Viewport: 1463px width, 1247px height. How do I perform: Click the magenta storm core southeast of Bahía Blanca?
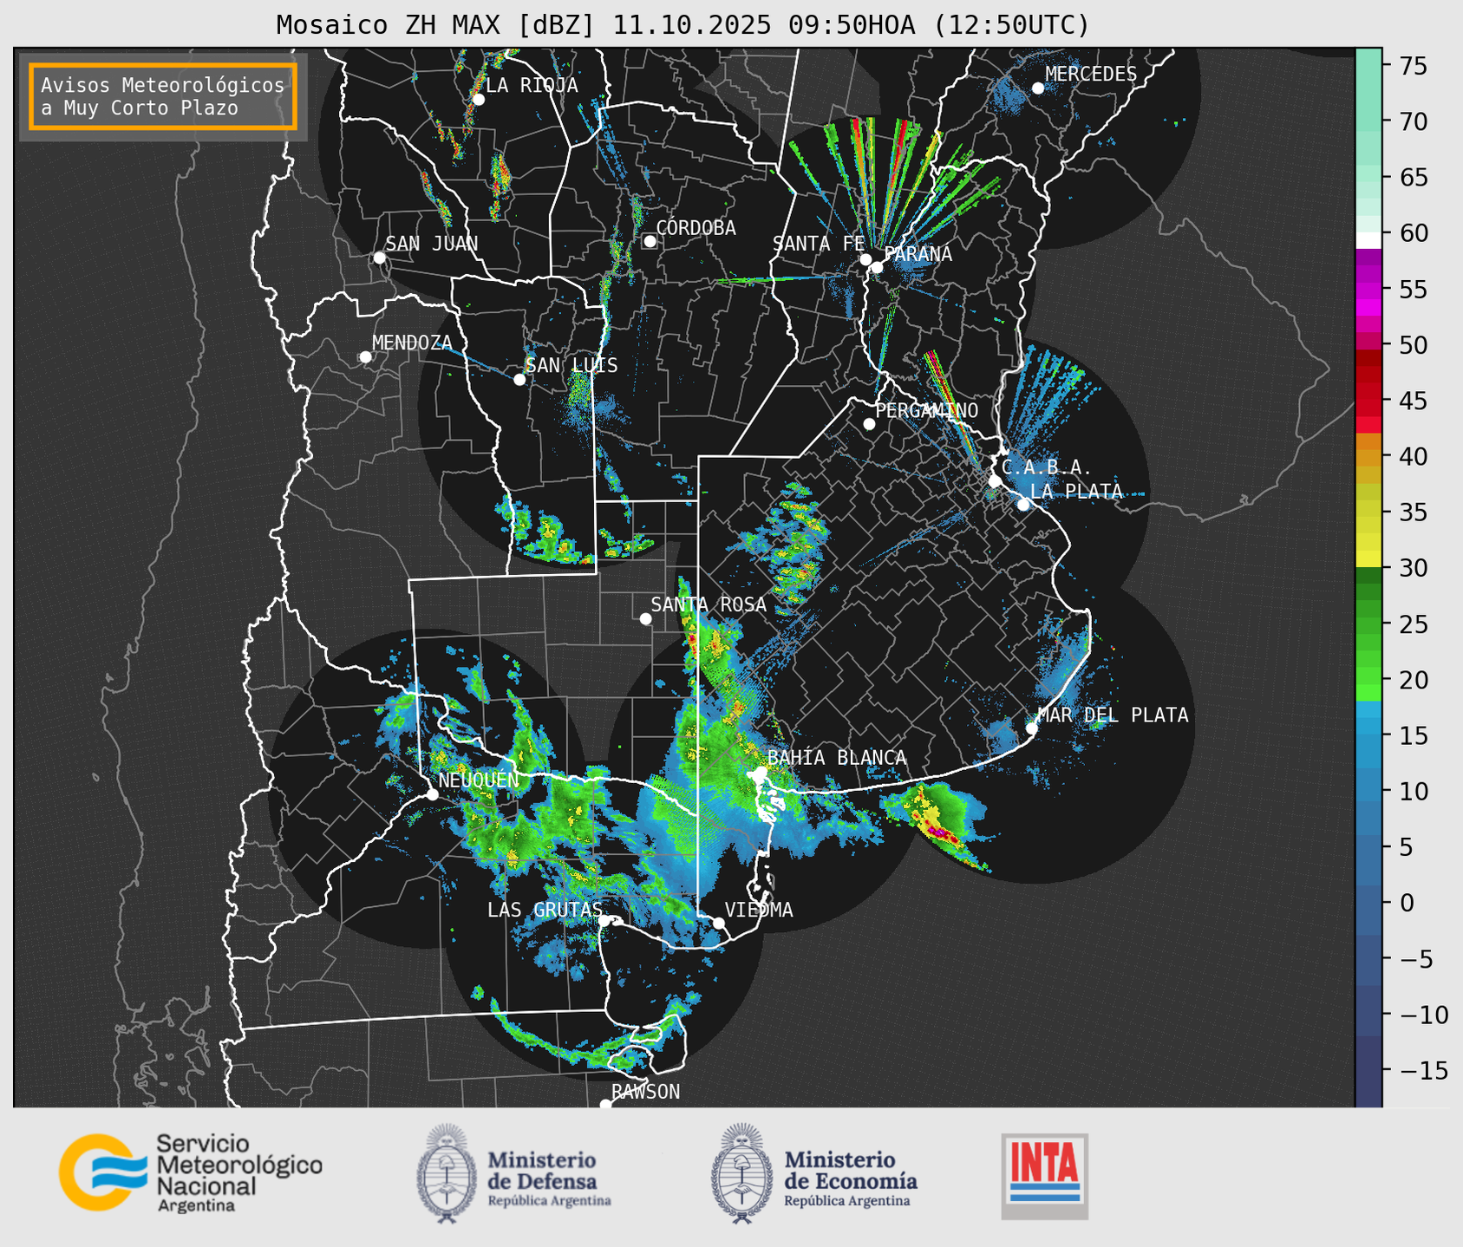tap(938, 832)
